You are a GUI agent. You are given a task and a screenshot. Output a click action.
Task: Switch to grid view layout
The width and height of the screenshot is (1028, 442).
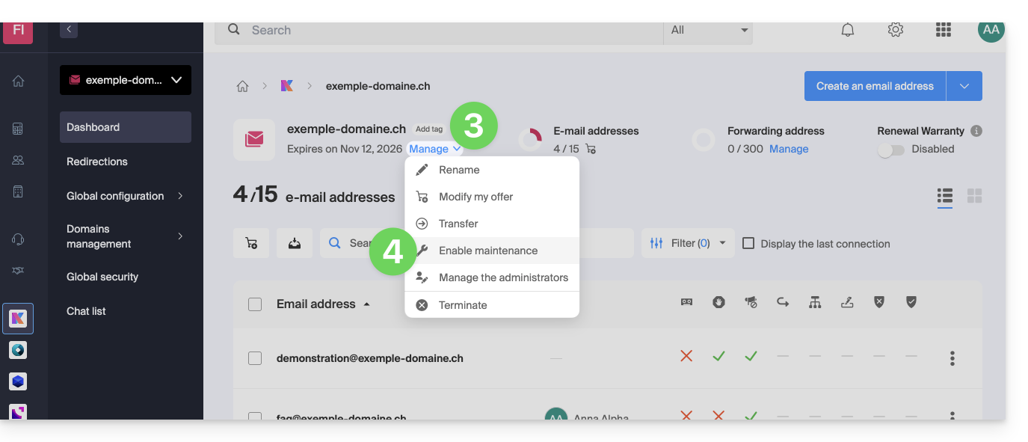(x=974, y=196)
